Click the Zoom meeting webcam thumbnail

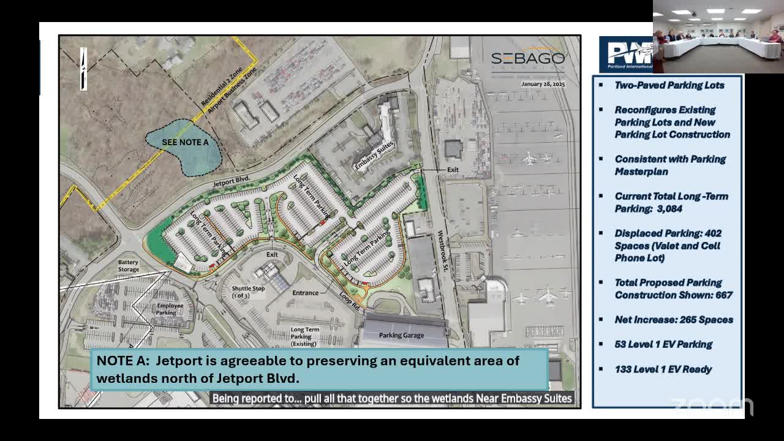pos(718,37)
